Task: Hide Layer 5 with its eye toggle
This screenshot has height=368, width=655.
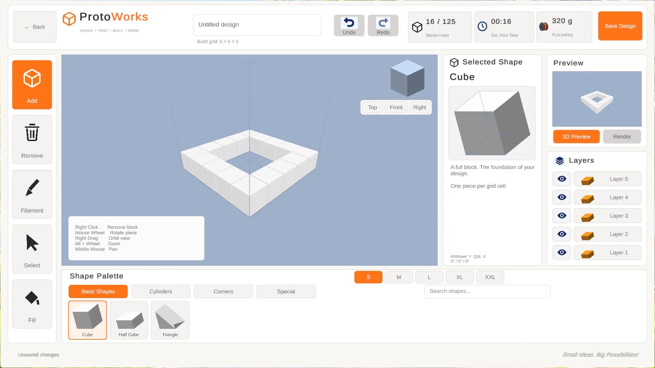Action: tap(562, 179)
